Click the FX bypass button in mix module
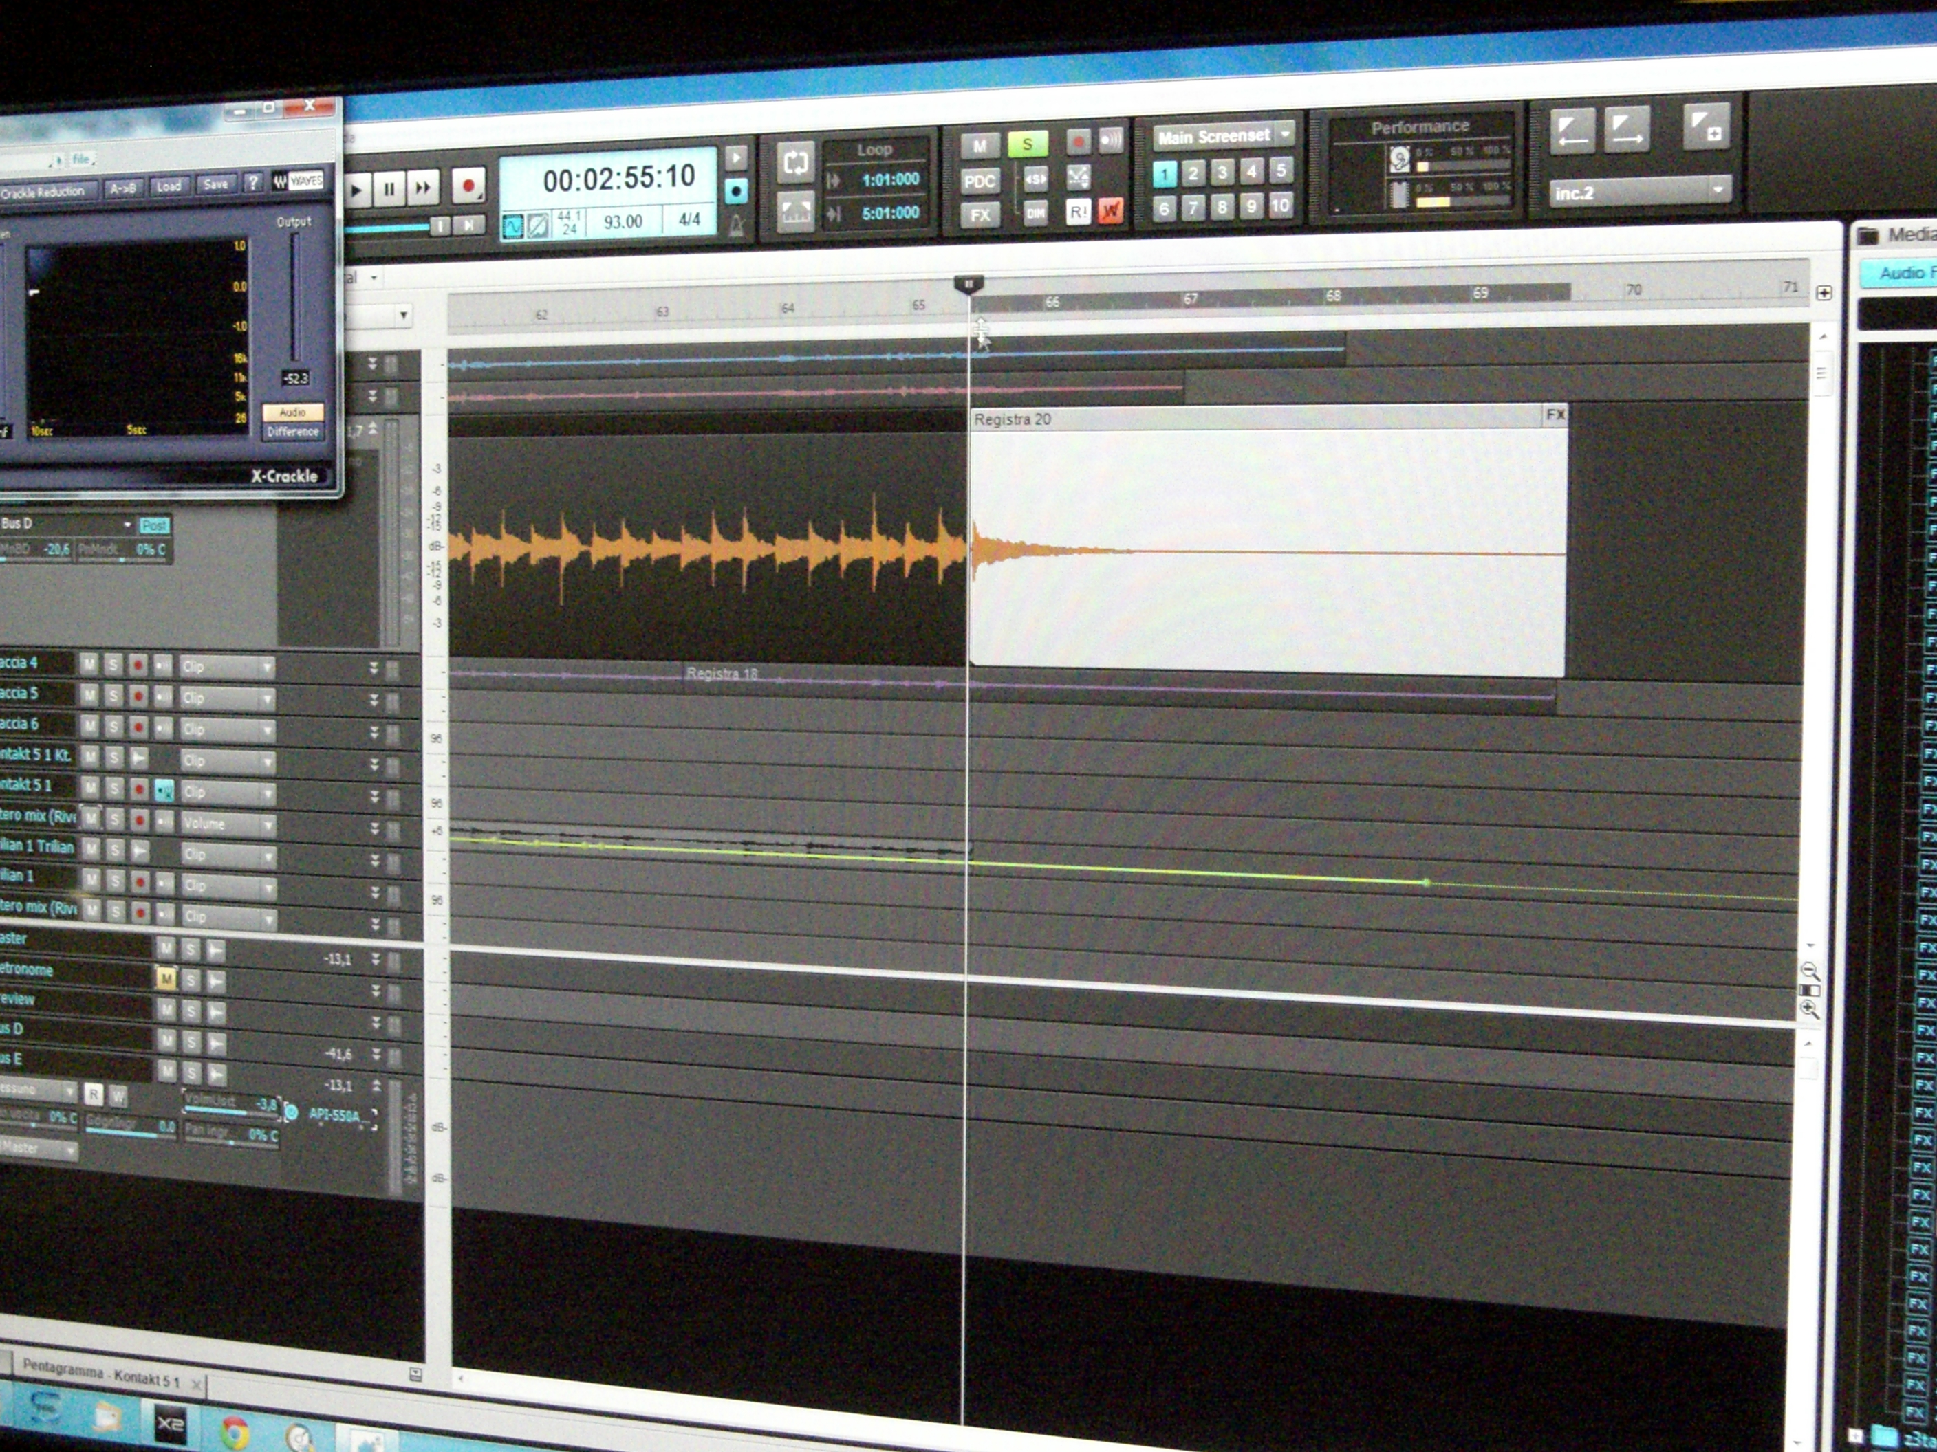Image resolution: width=1937 pixels, height=1452 pixels. 980,215
